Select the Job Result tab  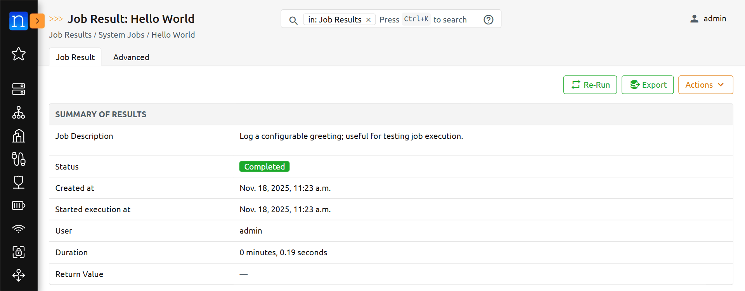pos(75,57)
